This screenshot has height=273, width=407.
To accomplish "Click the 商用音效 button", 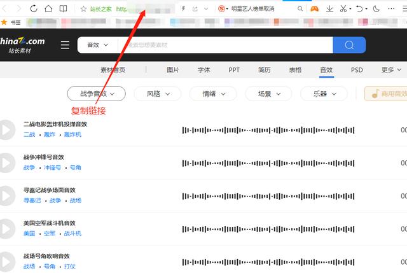I will pos(387,94).
